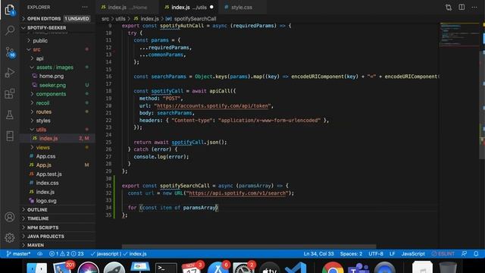Click utils in the breadcrumb
Viewport: 485px width, 273px height.
click(120, 18)
